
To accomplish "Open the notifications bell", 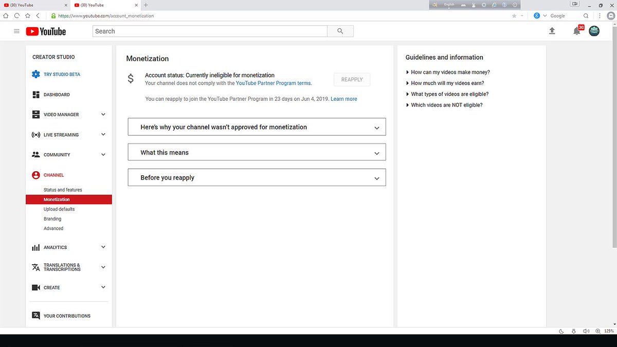I will tap(577, 31).
